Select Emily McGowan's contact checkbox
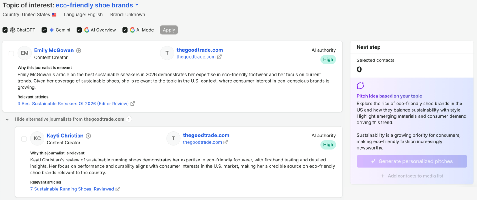Viewport: 477px width, 200px height. 11,54
